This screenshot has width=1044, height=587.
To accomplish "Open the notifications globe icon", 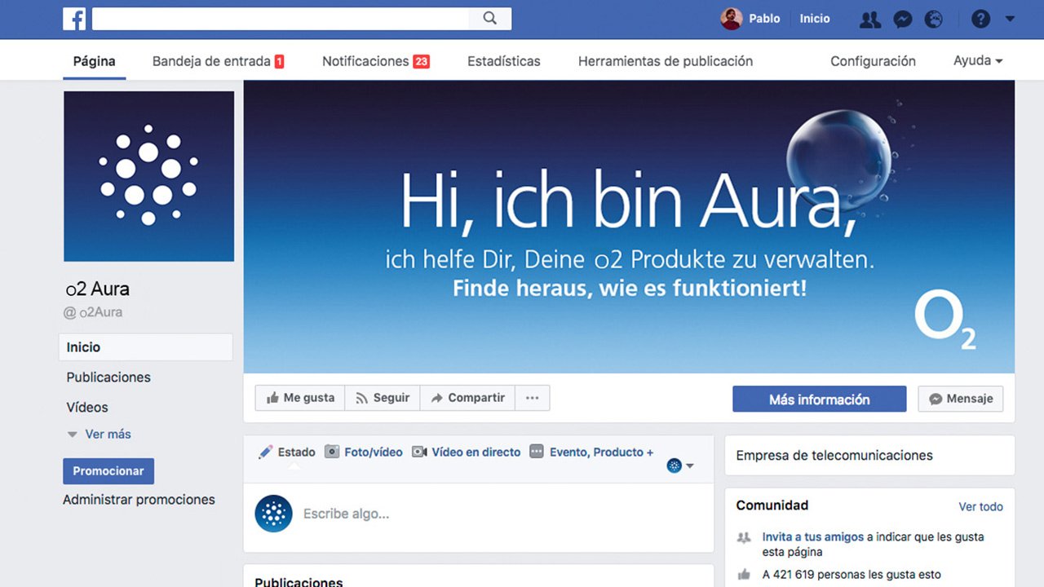I will click(x=933, y=19).
